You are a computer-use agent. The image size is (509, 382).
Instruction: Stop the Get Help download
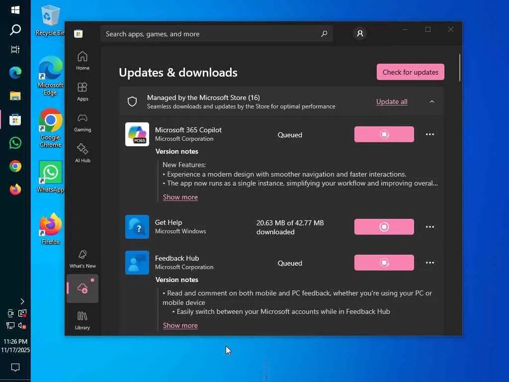384,227
